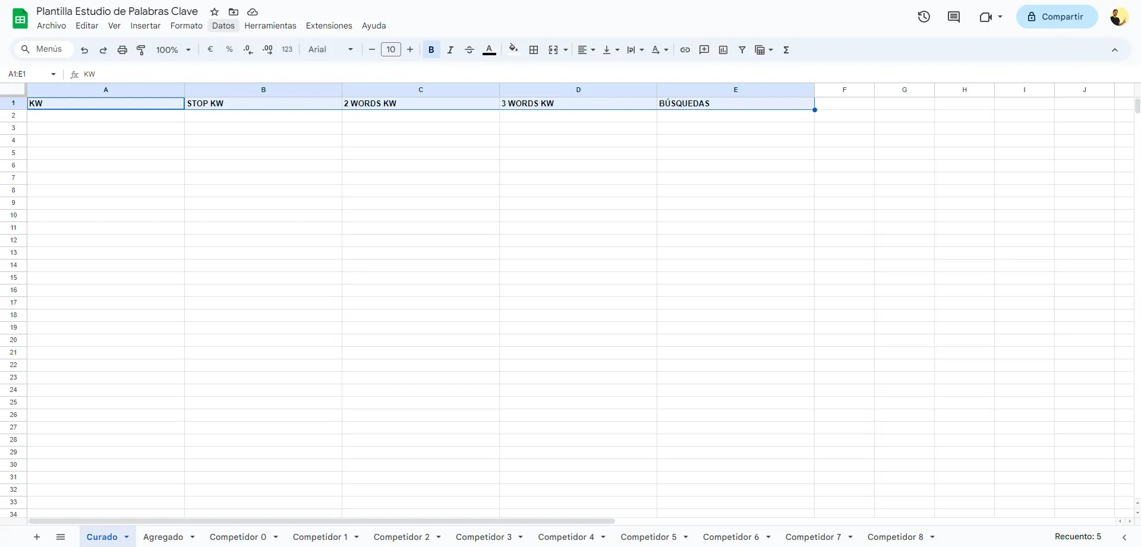The image size is (1141, 547).
Task: Toggle bold formatting button
Action: coord(431,50)
